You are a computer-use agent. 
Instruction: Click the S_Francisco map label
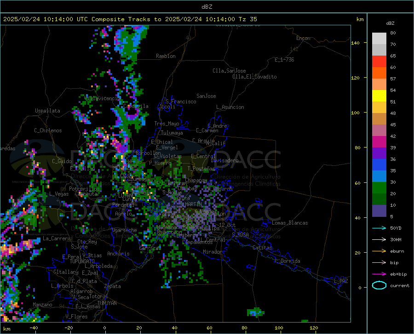(181, 102)
